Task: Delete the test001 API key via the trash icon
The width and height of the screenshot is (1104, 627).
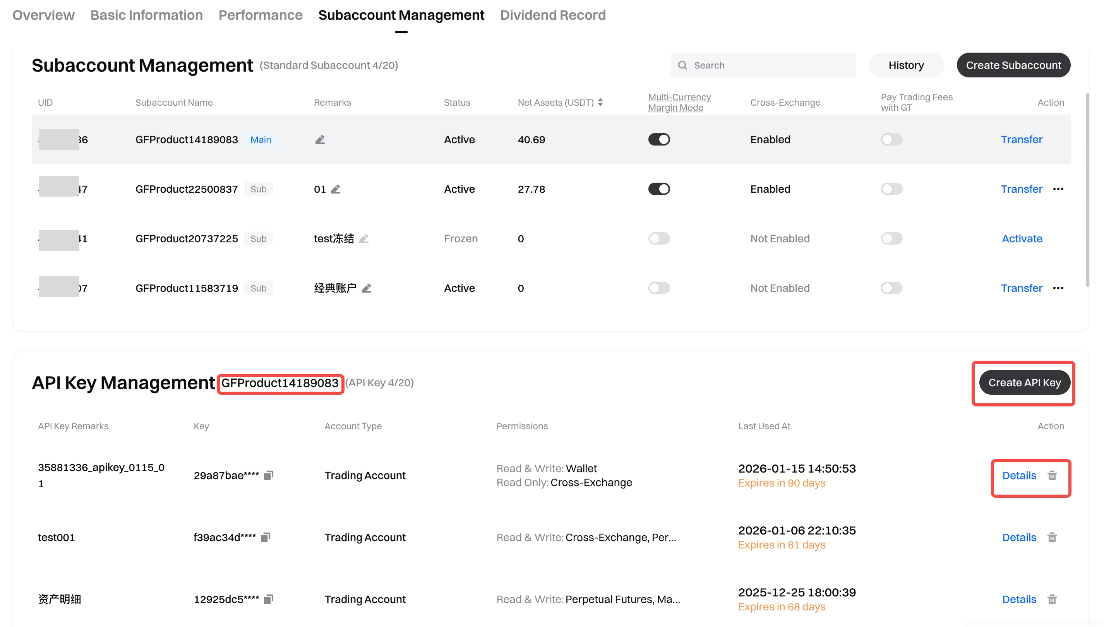Action: (x=1052, y=538)
